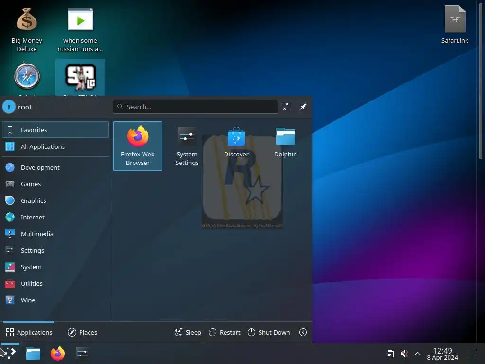485x364 pixels.
Task: Open the Development category
Action: (55, 167)
